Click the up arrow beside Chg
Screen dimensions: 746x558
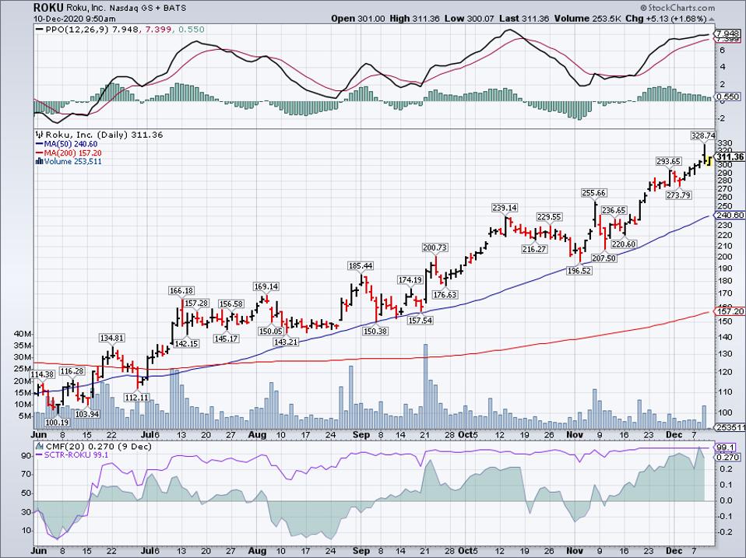pyautogui.click(x=711, y=19)
